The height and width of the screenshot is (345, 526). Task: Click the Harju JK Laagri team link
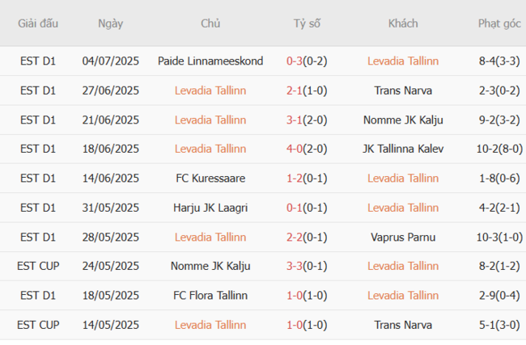coord(210,208)
